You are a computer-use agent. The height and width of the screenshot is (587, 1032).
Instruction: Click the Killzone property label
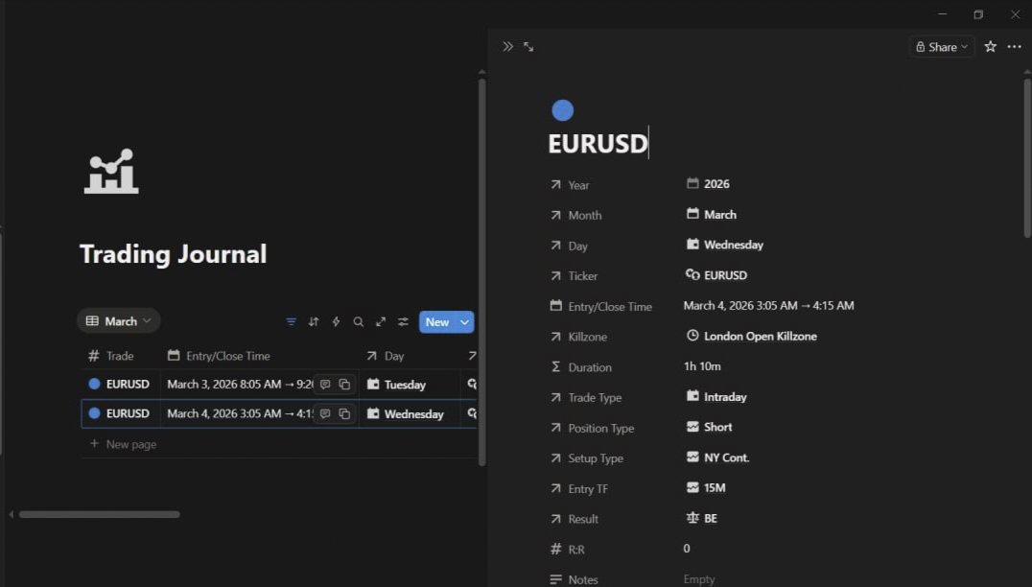(x=587, y=337)
